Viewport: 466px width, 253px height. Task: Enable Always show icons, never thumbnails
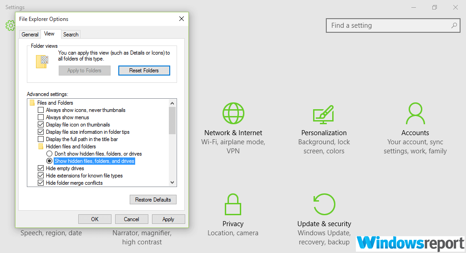pyautogui.click(x=41, y=110)
